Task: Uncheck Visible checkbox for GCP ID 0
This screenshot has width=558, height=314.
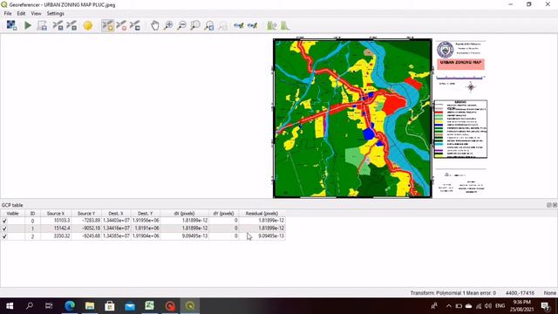Action: (4, 221)
